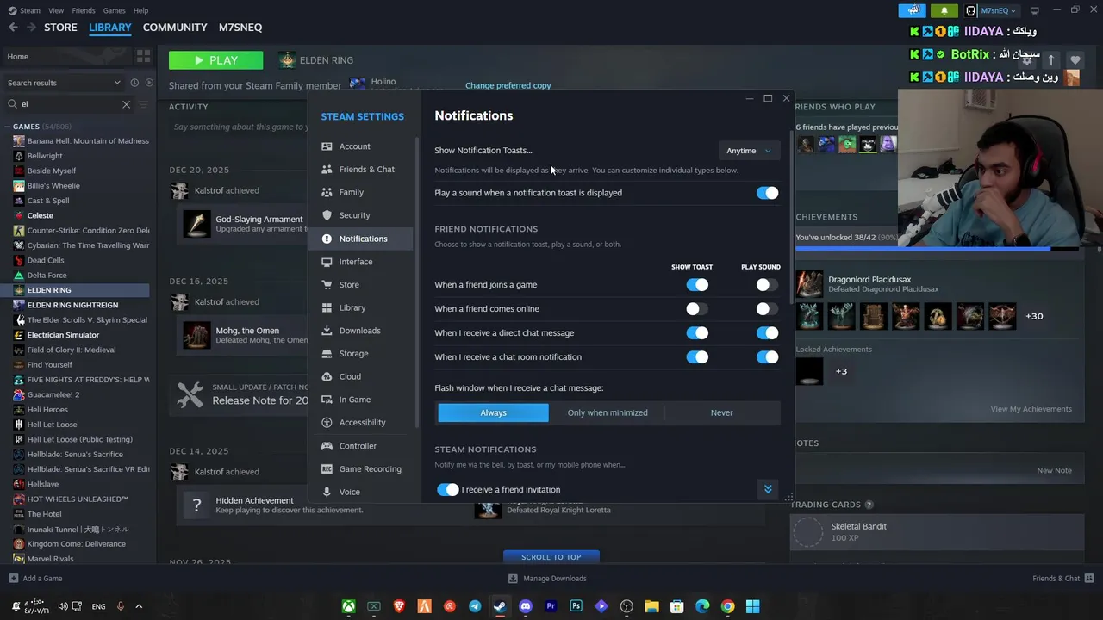This screenshot has width=1103, height=620.
Task: Open Downloads settings via its arrow icon
Action: point(327,331)
